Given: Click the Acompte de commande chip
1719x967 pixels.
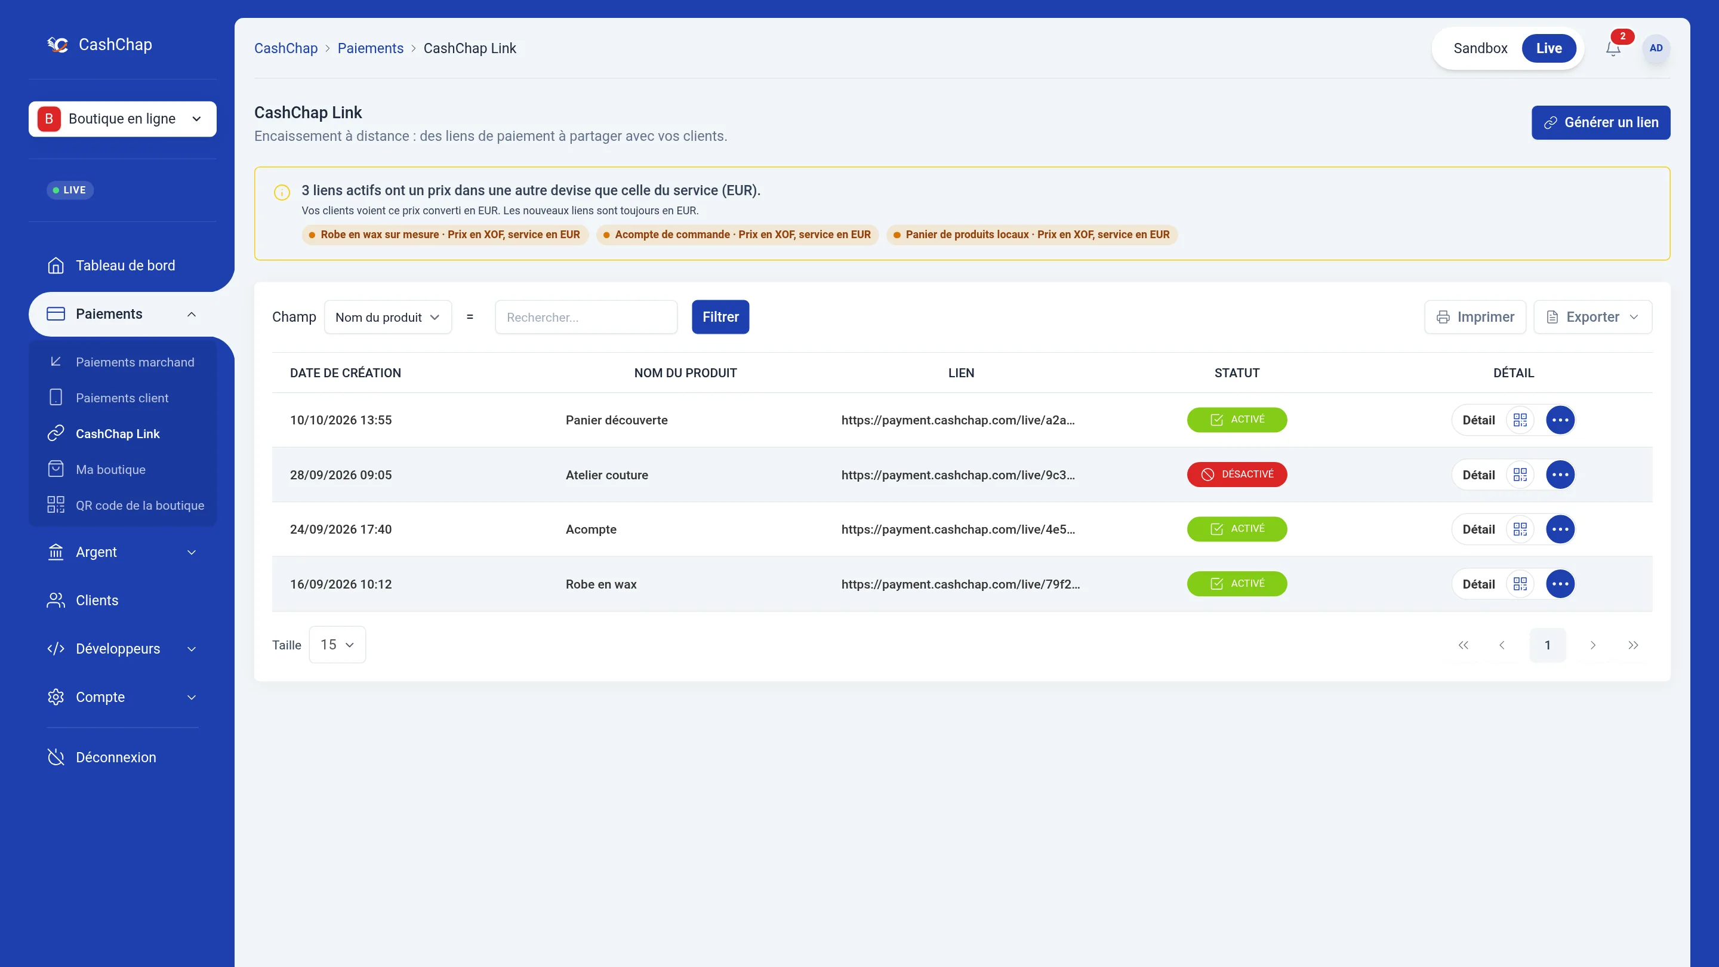Looking at the screenshot, I should pos(737,235).
